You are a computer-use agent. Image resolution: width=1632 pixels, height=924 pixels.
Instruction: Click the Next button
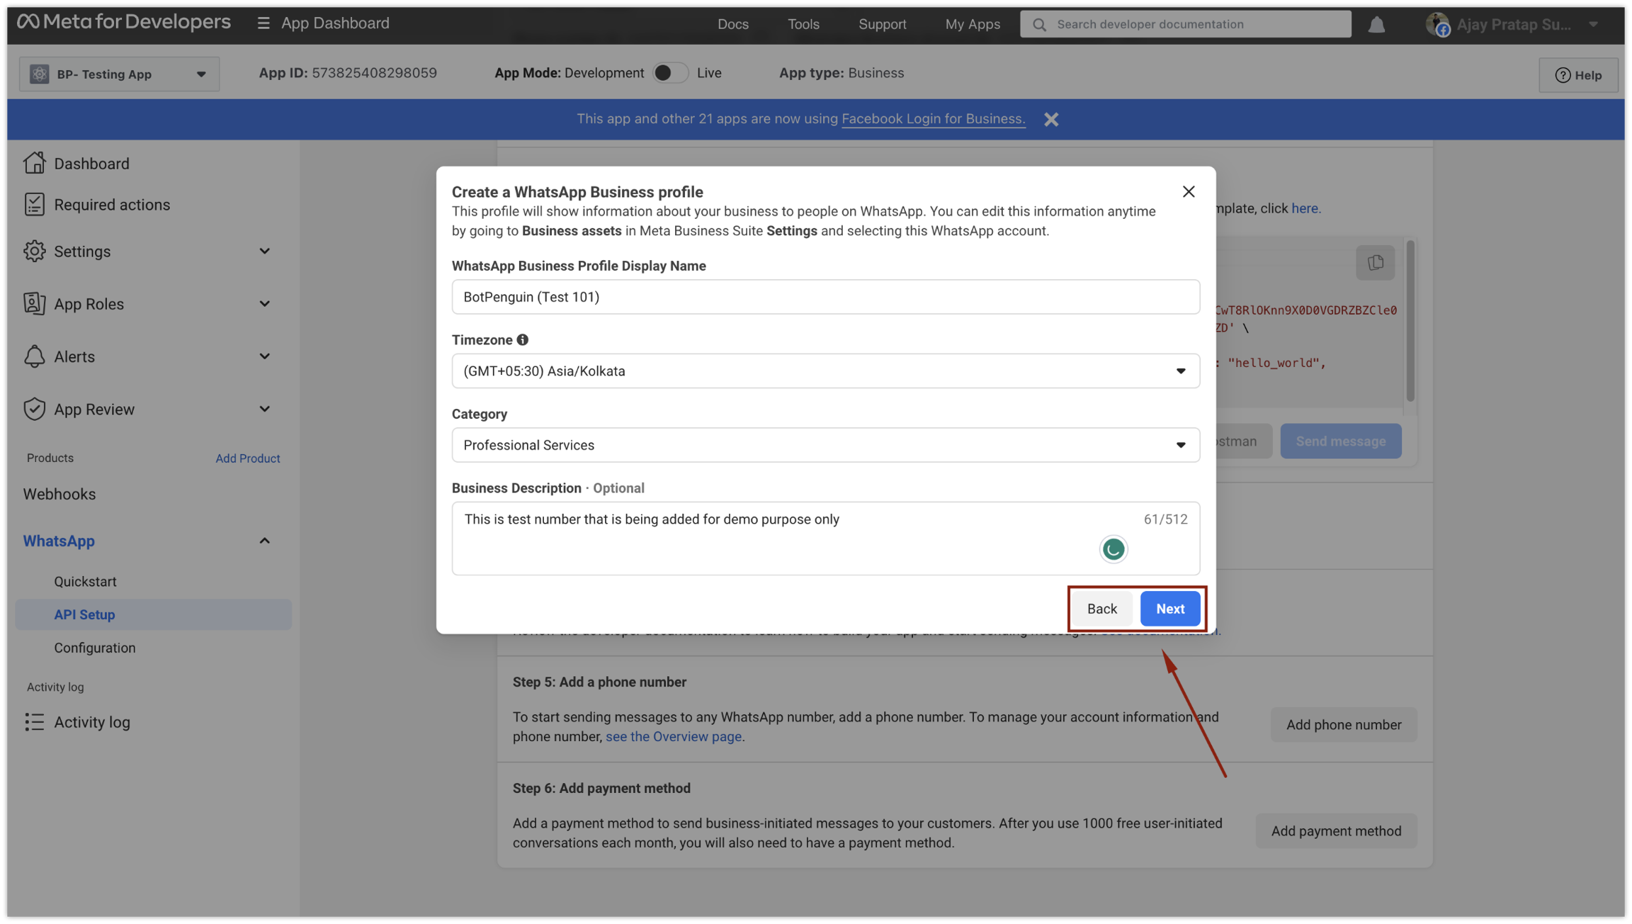(1169, 609)
